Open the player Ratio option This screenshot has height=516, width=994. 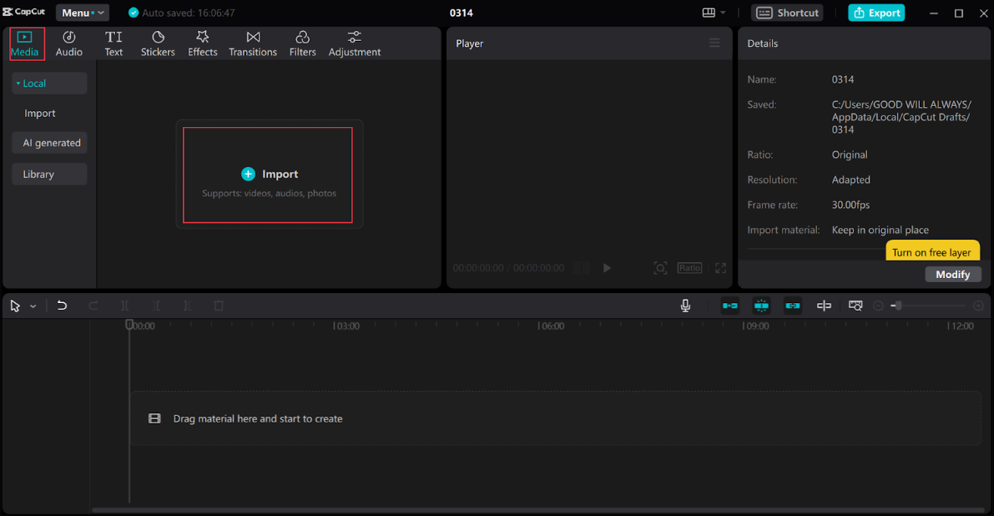[689, 268]
